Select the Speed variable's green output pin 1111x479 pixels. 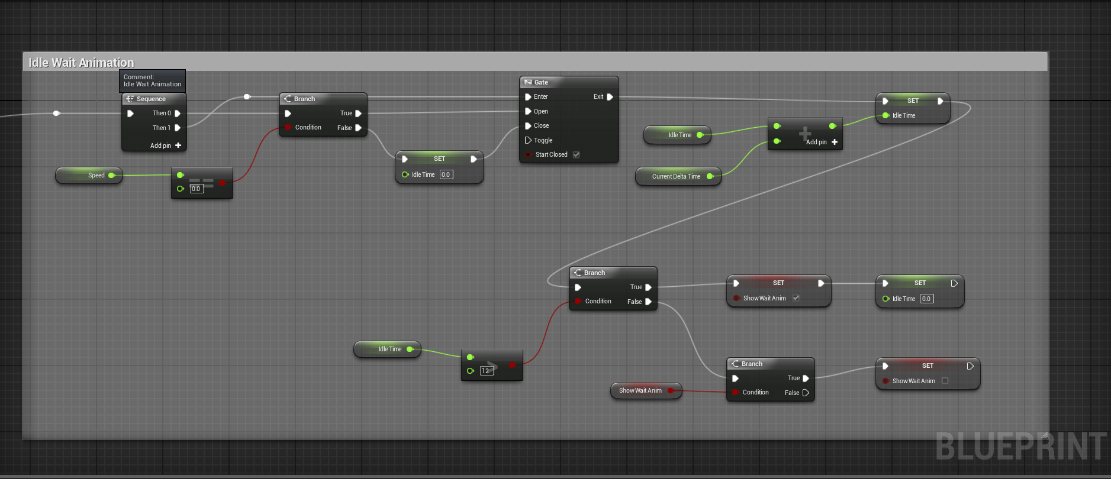111,175
